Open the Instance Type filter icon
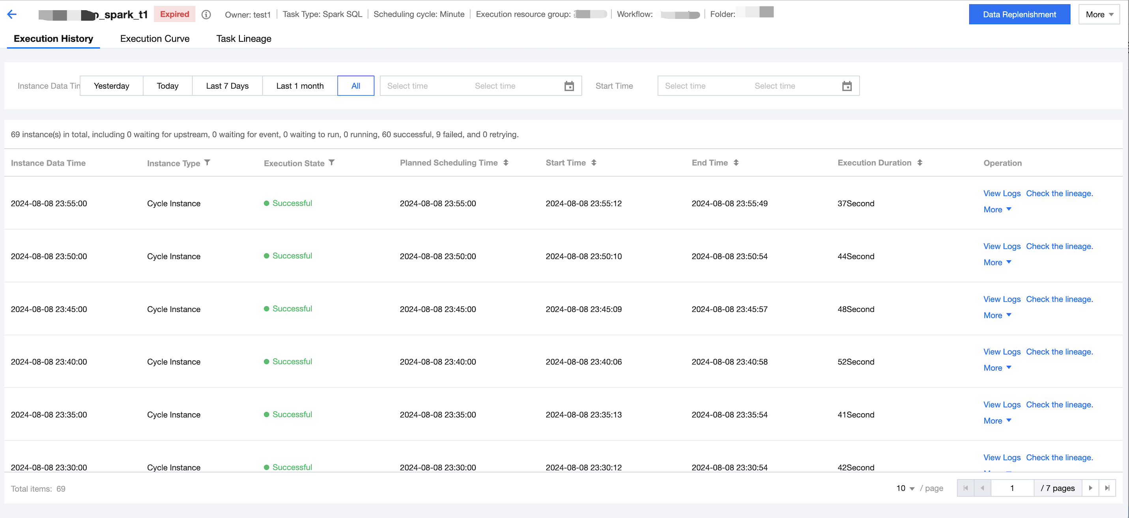 point(207,162)
